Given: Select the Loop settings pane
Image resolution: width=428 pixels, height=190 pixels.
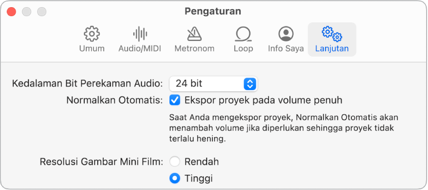Looking at the screenshot, I should (x=243, y=40).
